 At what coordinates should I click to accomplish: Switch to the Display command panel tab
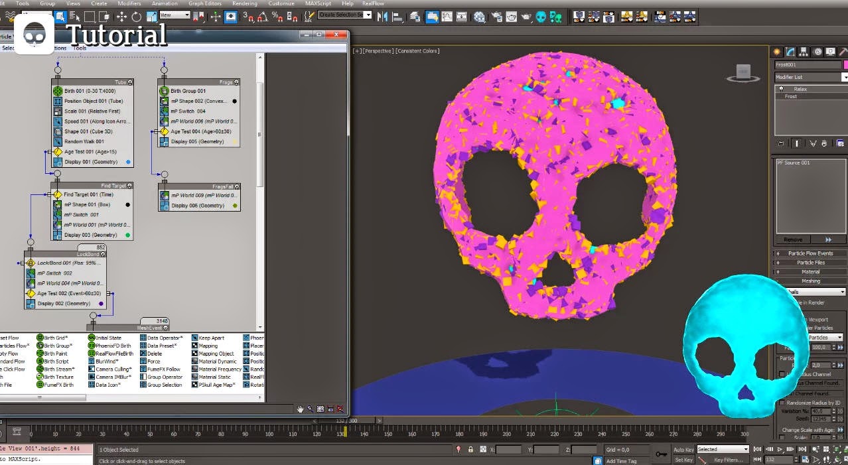coord(830,51)
